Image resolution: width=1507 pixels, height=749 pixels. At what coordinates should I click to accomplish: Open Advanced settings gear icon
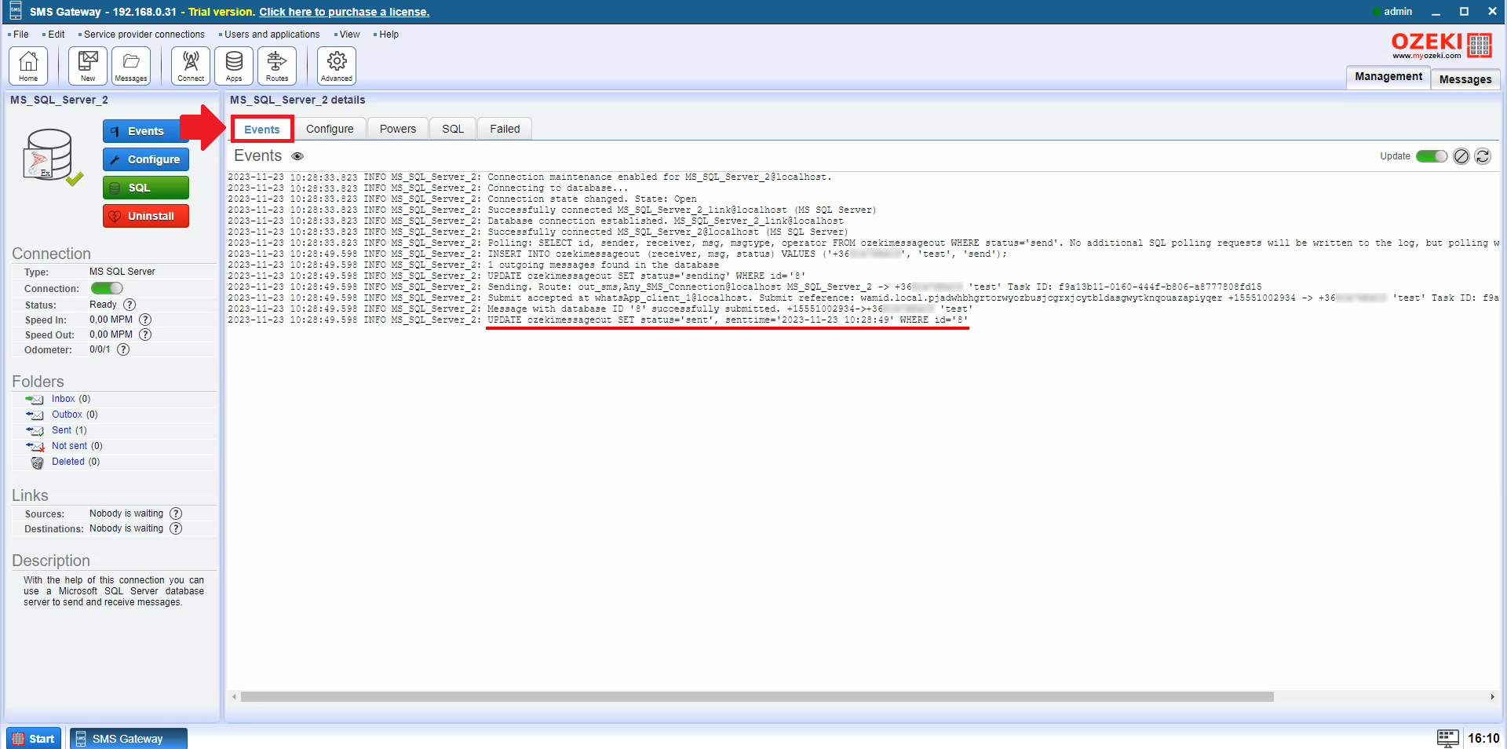(337, 65)
